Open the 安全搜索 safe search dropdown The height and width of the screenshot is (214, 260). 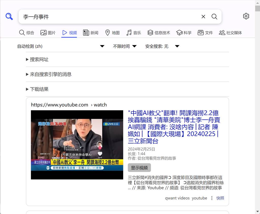pos(162,46)
